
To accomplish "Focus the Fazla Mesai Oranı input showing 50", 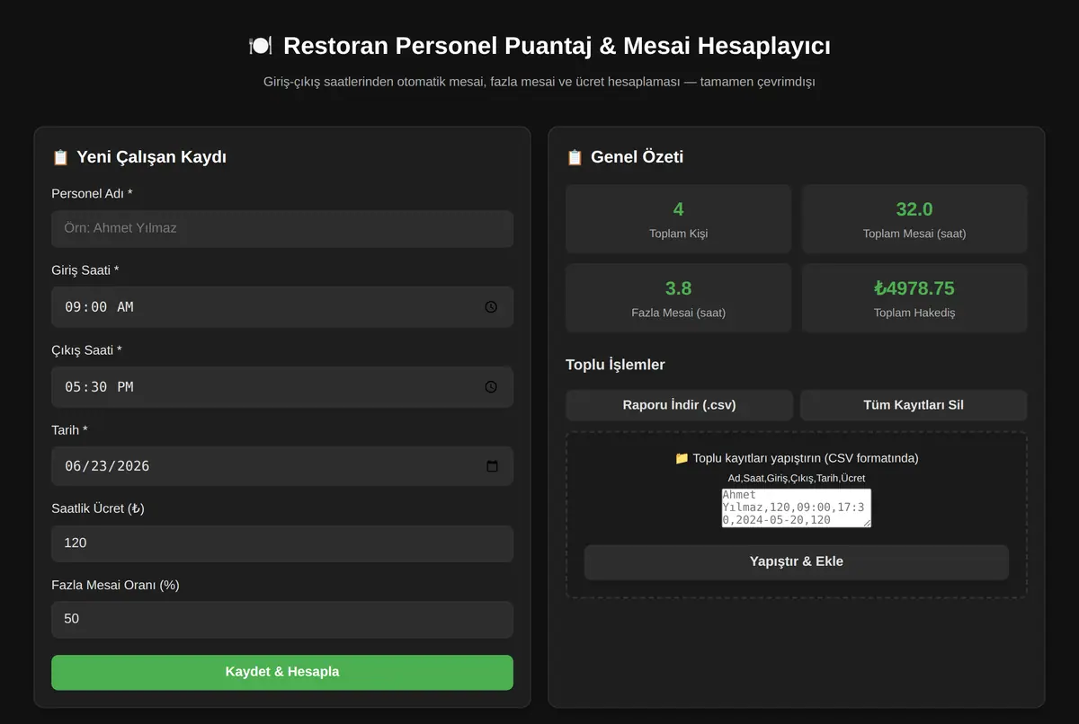I will [x=282, y=619].
